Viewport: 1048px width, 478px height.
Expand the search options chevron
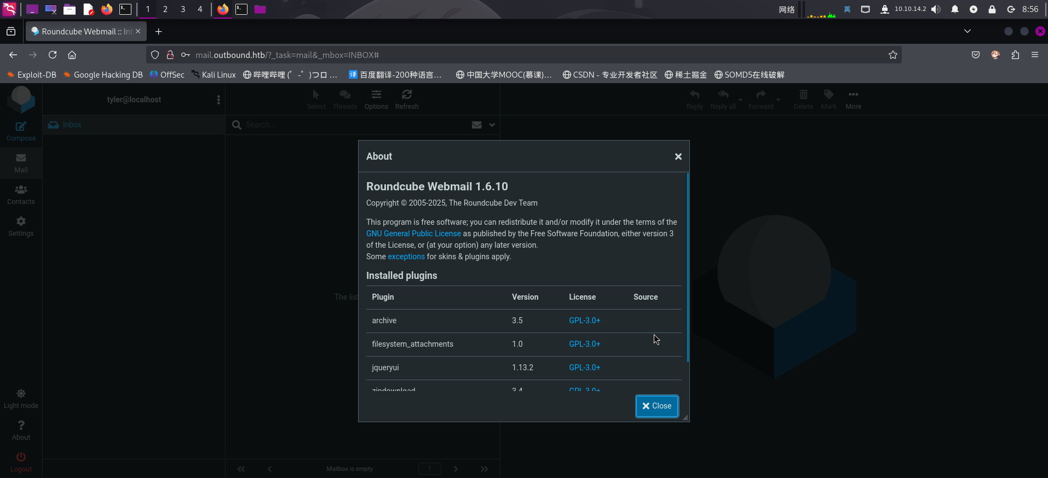click(492, 125)
